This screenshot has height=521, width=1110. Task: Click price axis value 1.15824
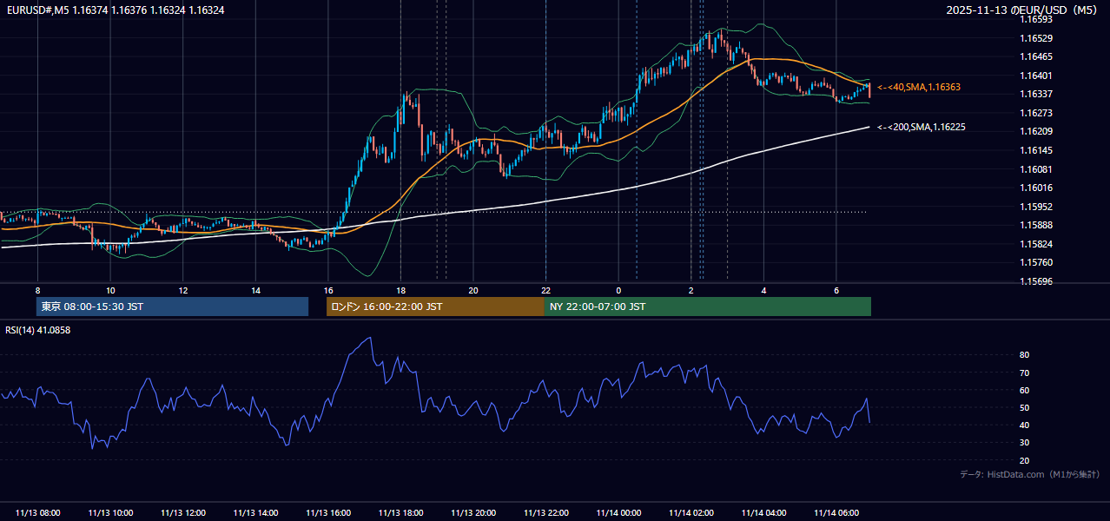pos(1036,245)
